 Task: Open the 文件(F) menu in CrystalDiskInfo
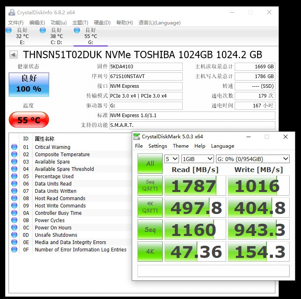click(x=16, y=23)
